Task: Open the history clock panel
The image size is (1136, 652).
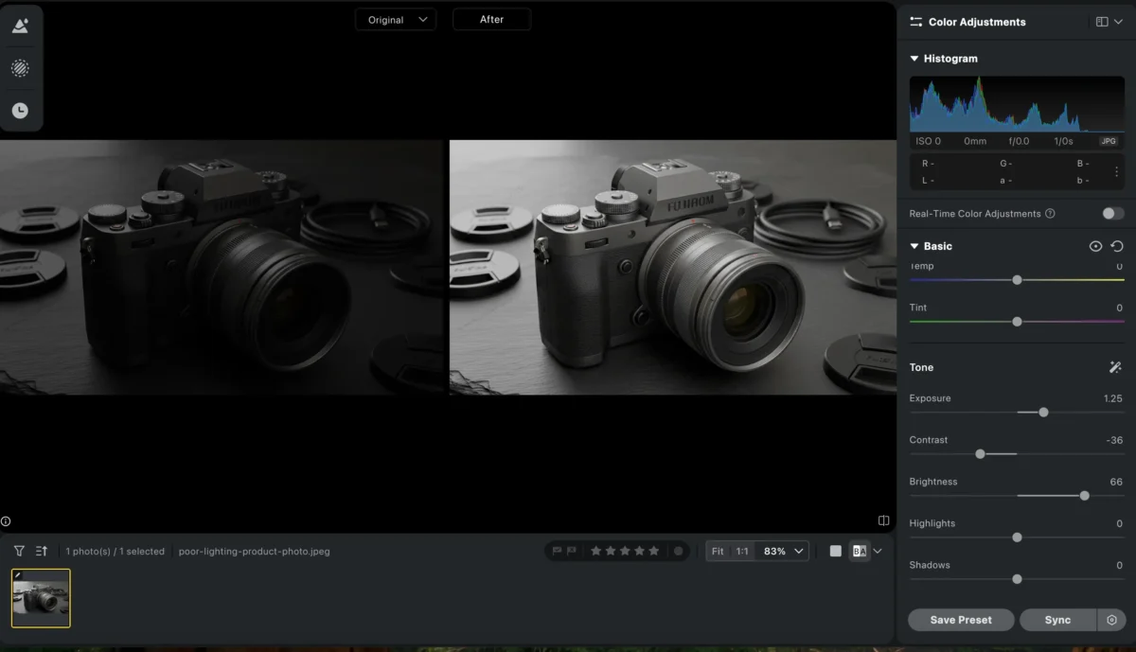Action: (20, 111)
